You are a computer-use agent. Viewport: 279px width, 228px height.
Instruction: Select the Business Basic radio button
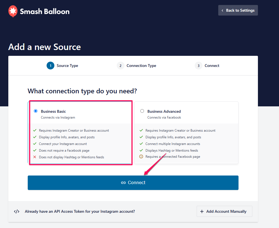[x=35, y=111]
